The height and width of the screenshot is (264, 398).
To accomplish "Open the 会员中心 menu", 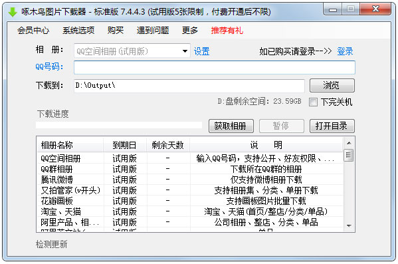I will point(33,31).
